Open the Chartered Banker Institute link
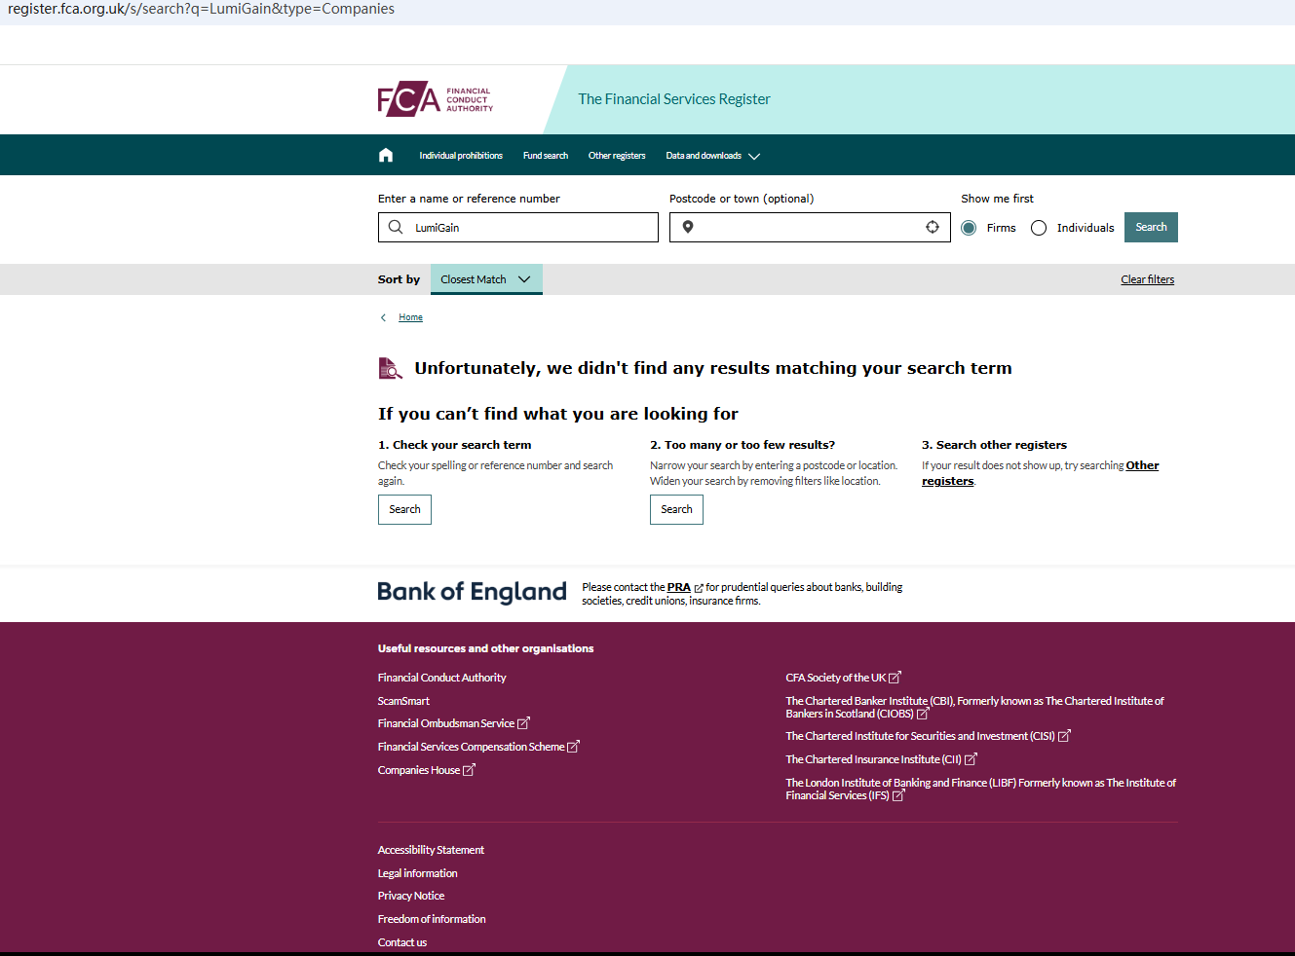The image size is (1295, 956). click(974, 707)
